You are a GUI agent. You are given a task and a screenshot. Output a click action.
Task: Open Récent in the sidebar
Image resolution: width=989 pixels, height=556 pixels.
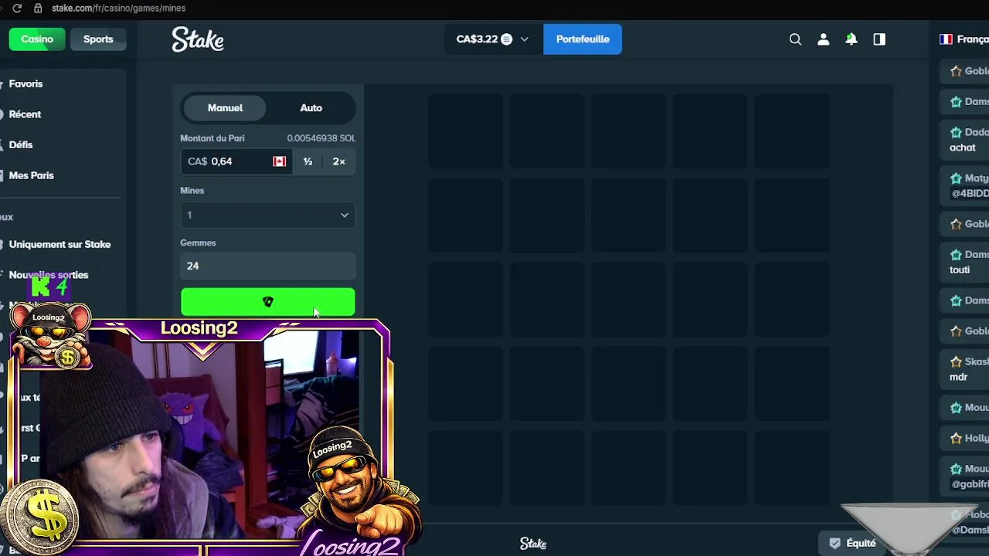(25, 114)
